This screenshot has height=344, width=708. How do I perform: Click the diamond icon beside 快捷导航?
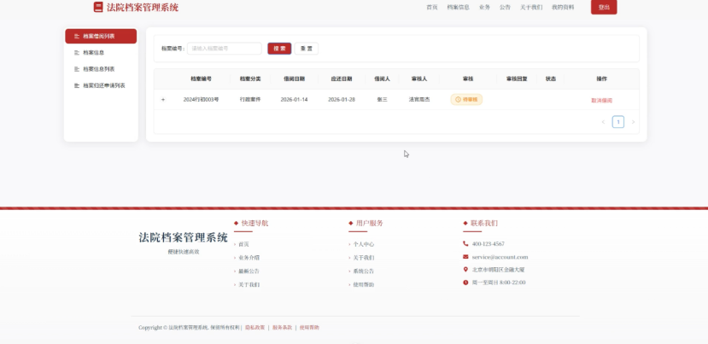pos(236,223)
